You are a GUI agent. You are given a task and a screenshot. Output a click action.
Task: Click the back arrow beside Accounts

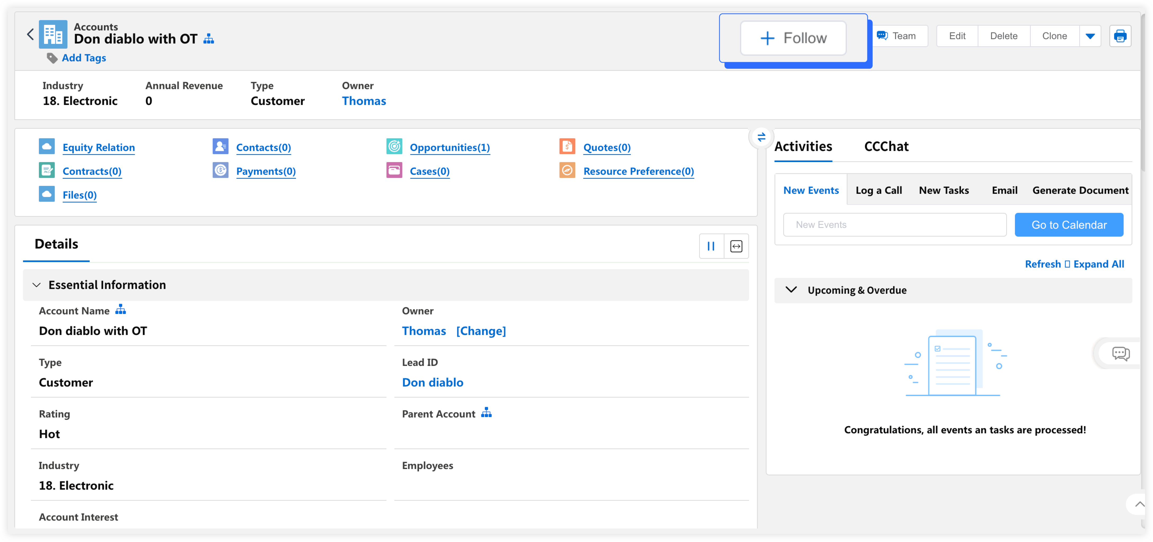(x=30, y=34)
